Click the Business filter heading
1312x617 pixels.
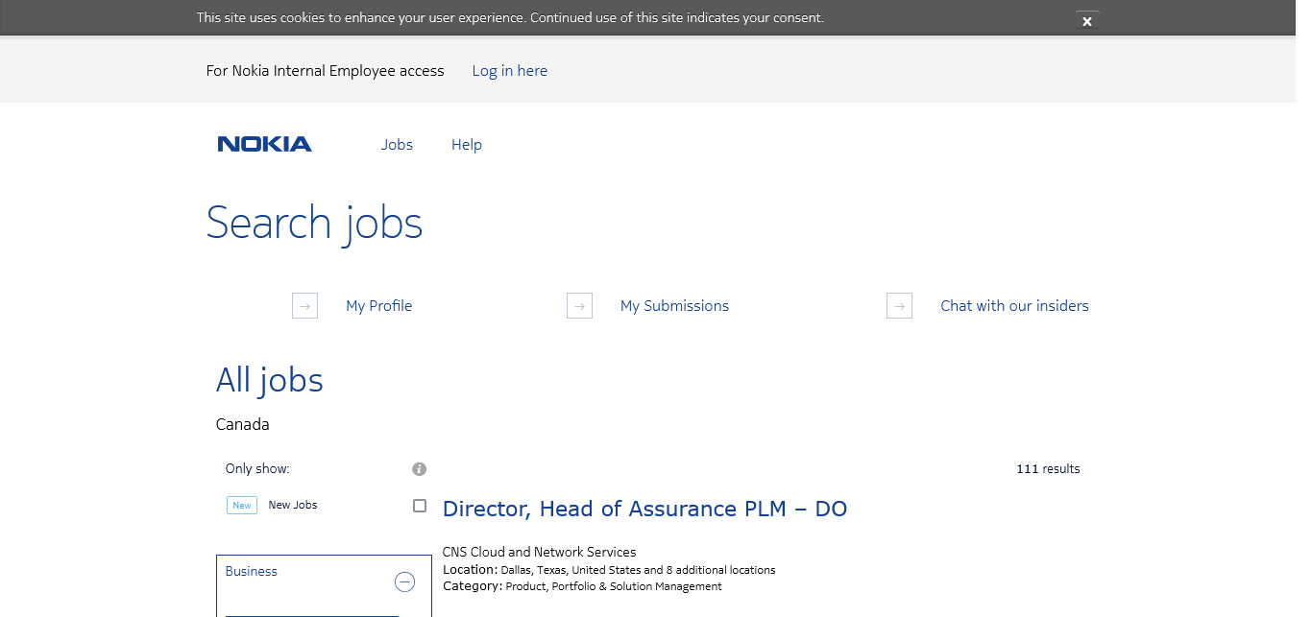tap(252, 571)
